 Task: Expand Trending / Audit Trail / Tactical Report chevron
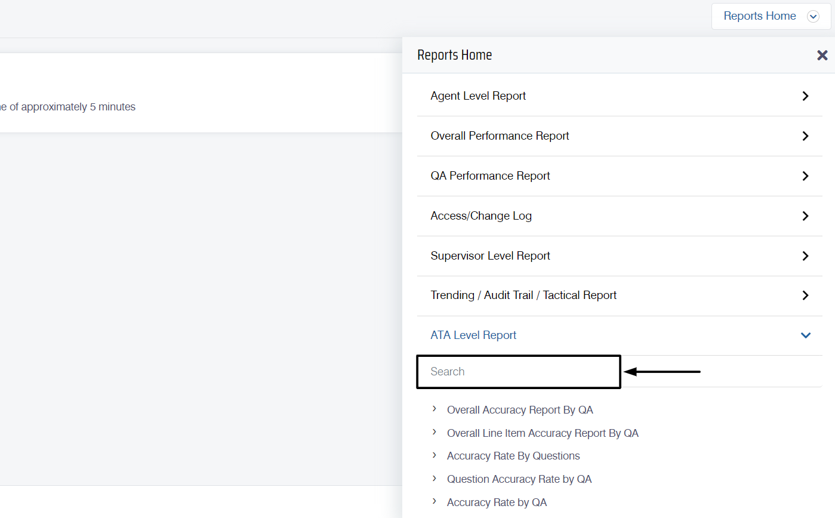(805, 295)
